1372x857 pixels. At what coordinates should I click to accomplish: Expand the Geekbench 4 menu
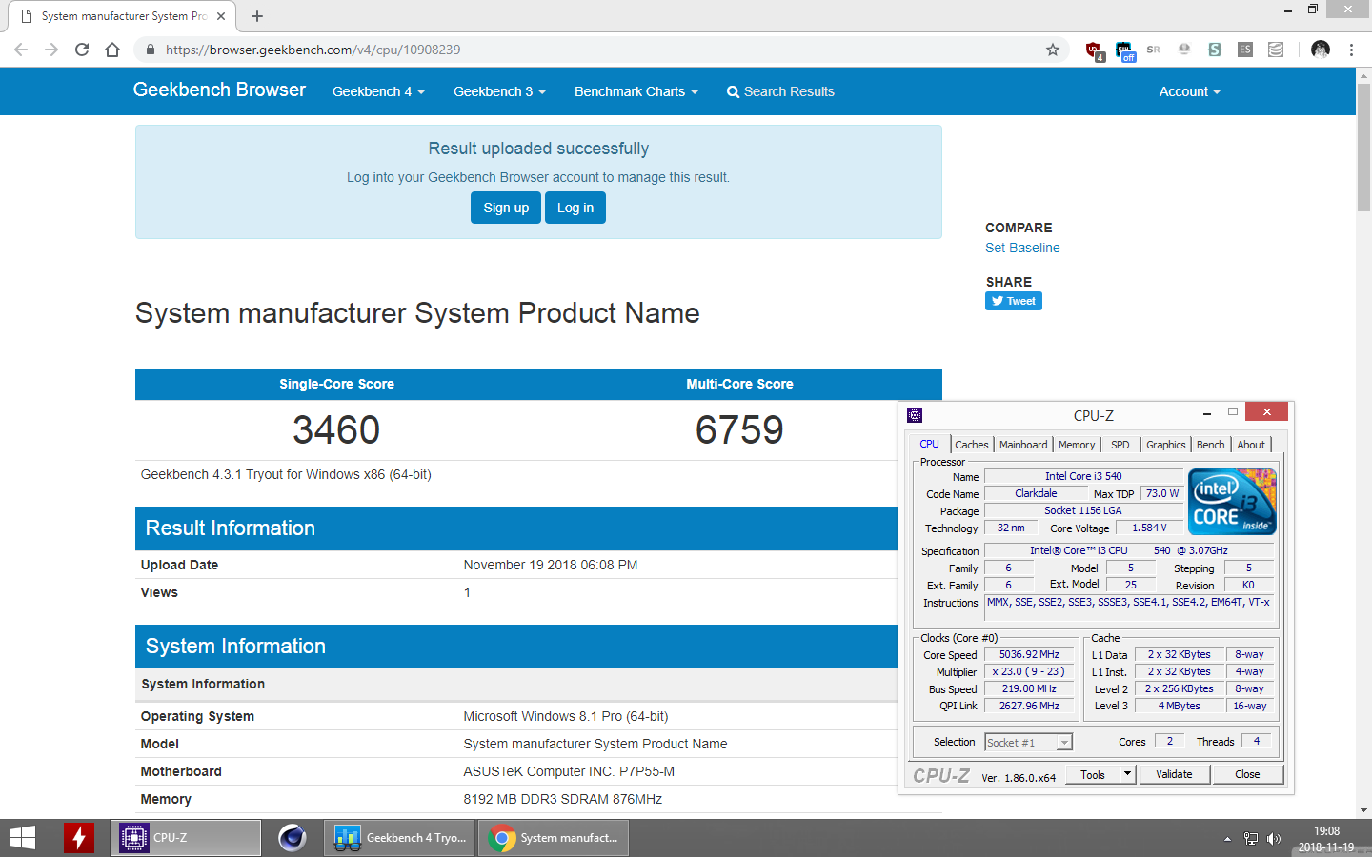point(378,91)
